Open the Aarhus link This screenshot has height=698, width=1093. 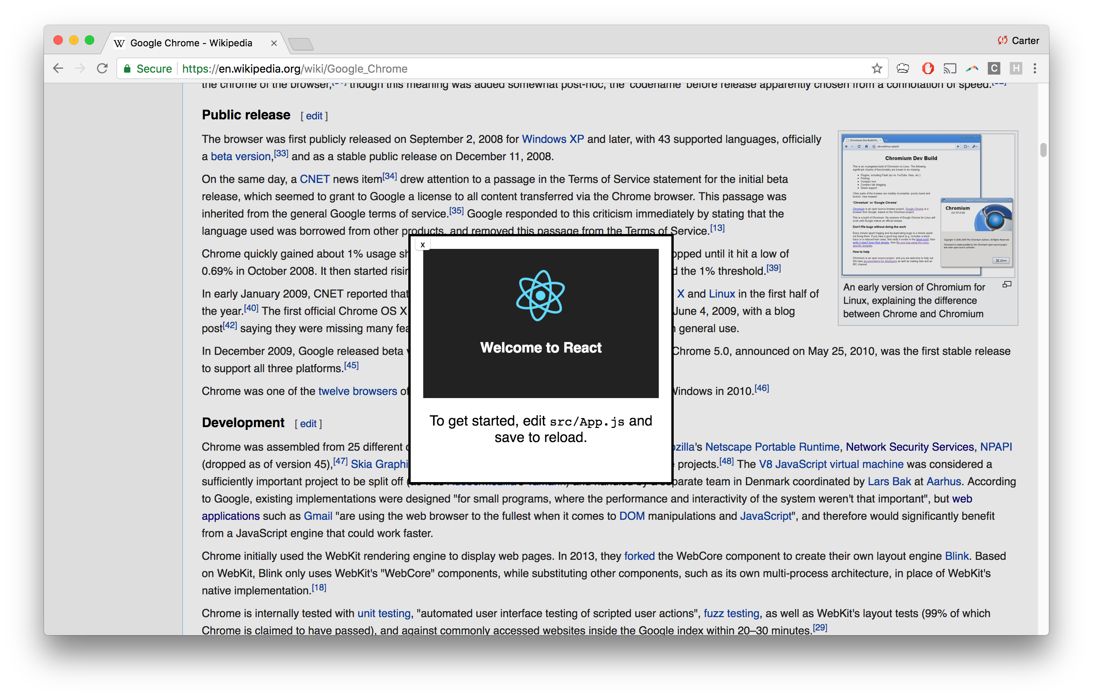[x=944, y=481]
